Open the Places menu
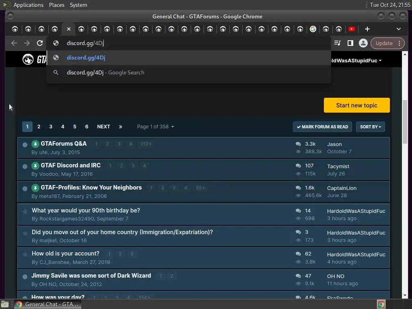 pos(57,5)
